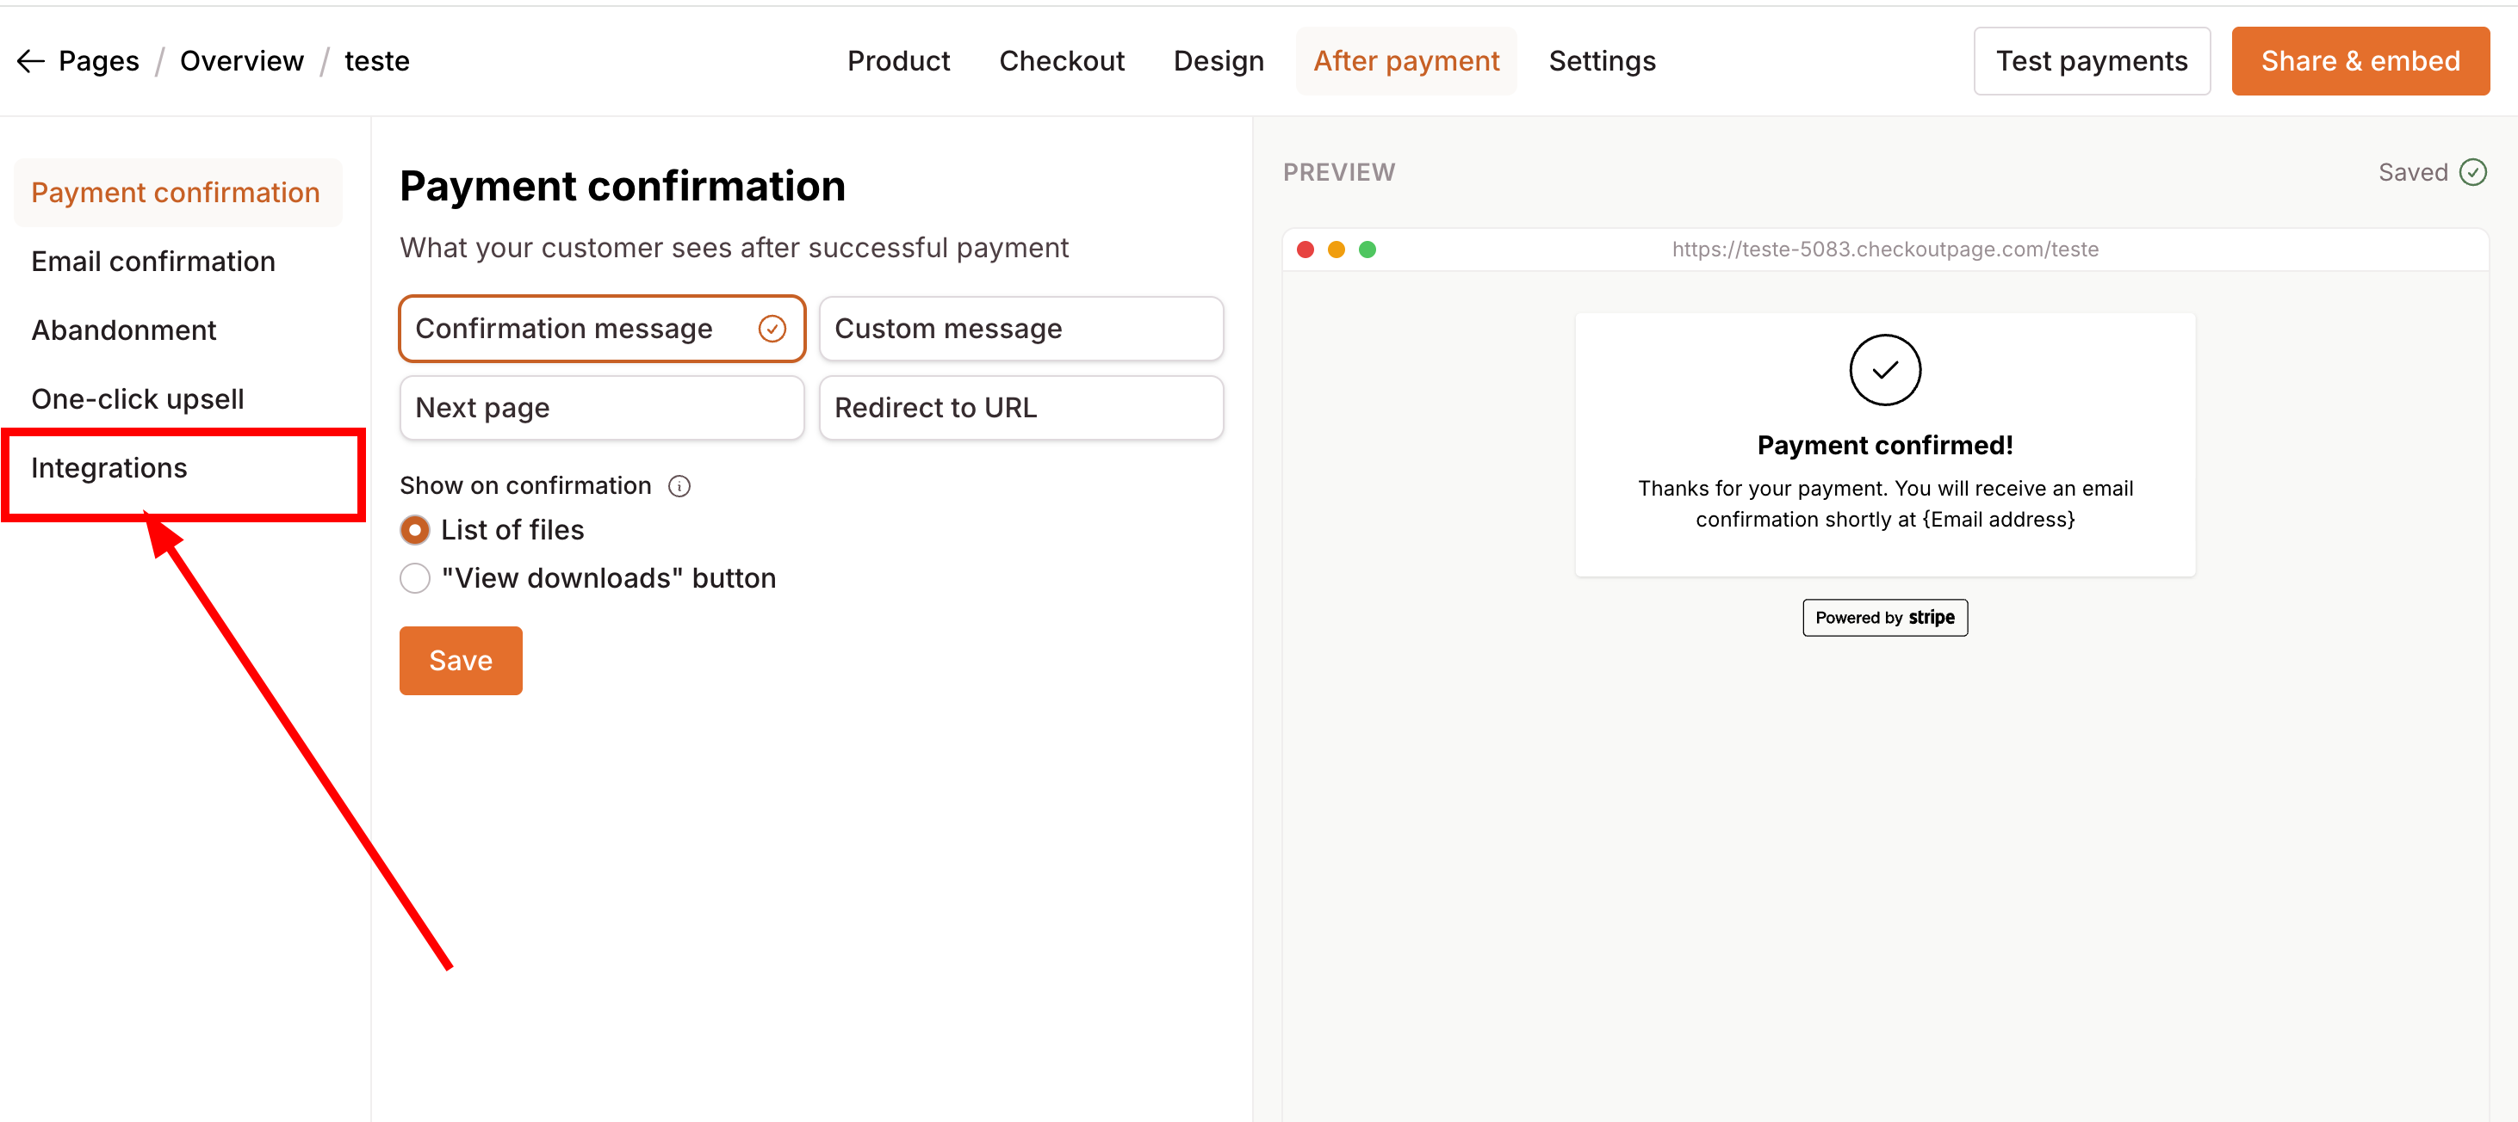Switch to the Design tab

tap(1218, 60)
